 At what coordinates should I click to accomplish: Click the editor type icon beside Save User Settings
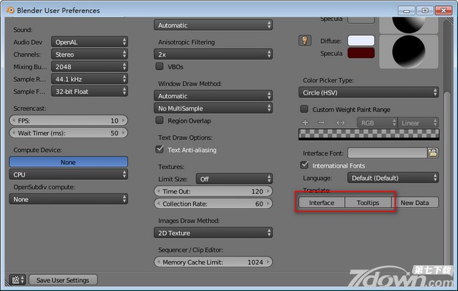coord(17,280)
